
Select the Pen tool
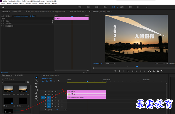click(x=36, y=93)
